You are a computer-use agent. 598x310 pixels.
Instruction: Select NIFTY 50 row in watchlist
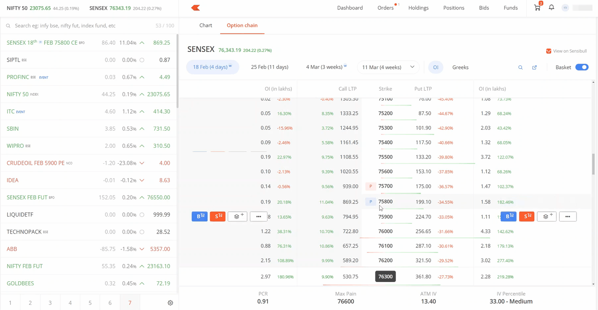[x=89, y=94]
